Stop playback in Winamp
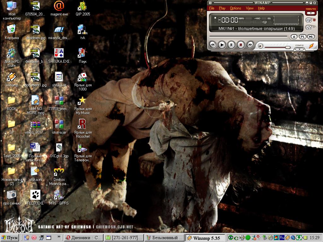This screenshot has height=242, width=323. pyautogui.click(x=241, y=45)
